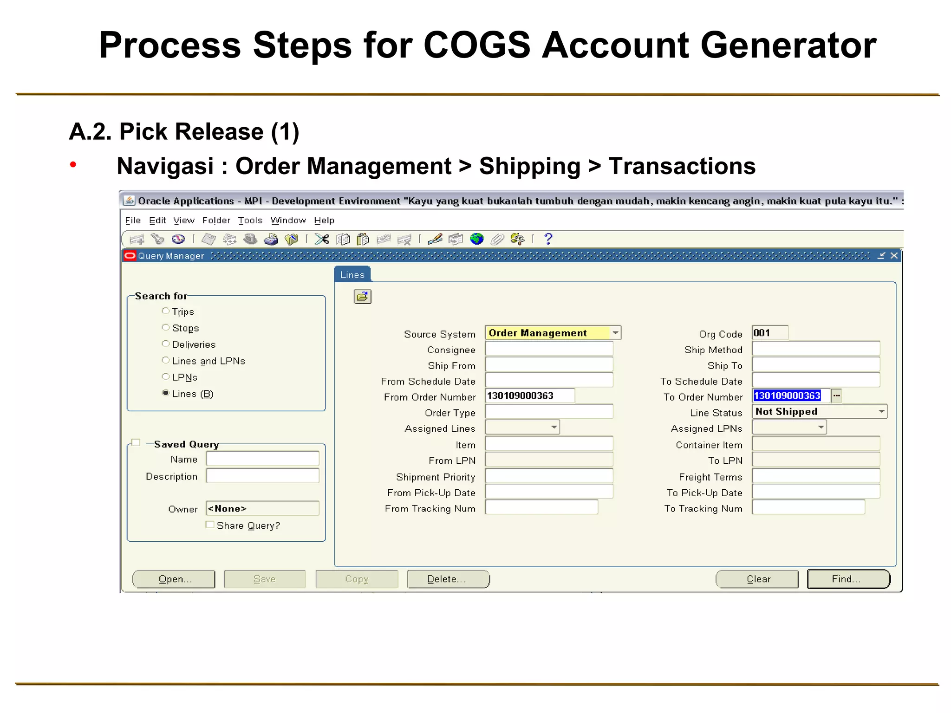
Task: Open the Tools menu
Action: [250, 220]
